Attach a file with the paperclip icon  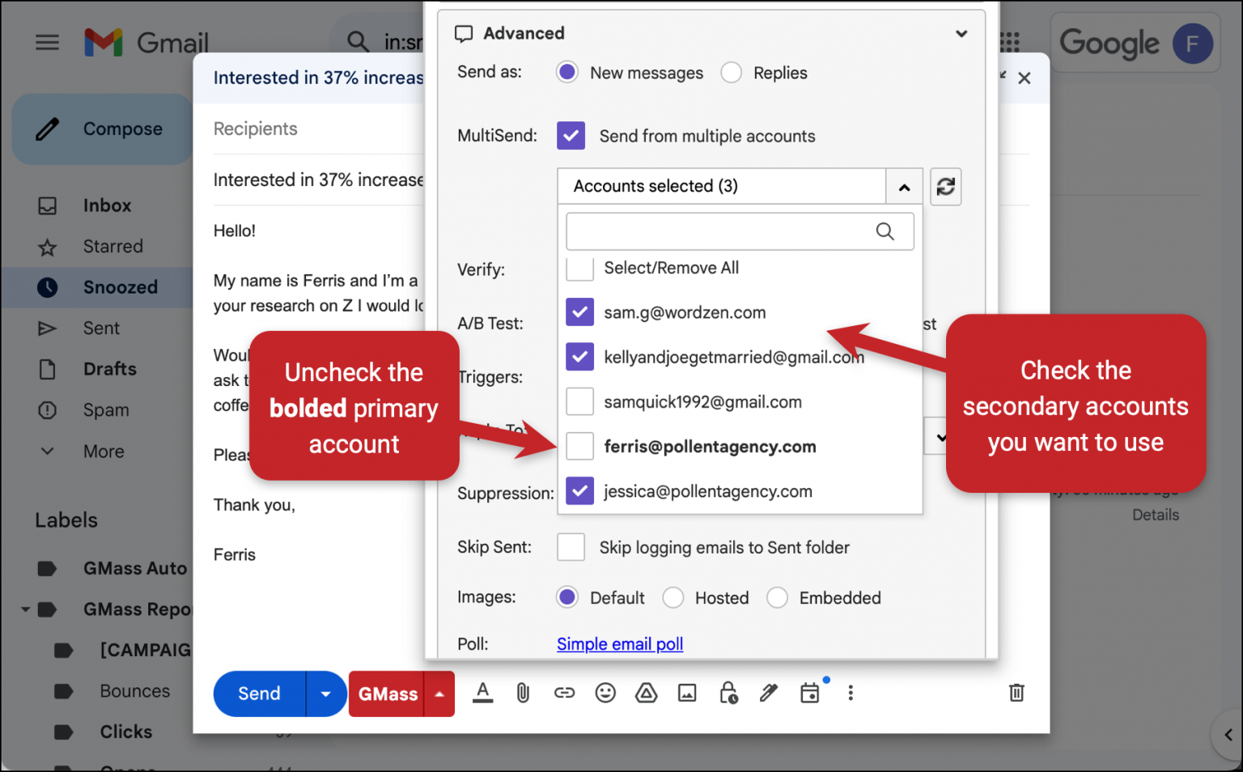pos(523,693)
